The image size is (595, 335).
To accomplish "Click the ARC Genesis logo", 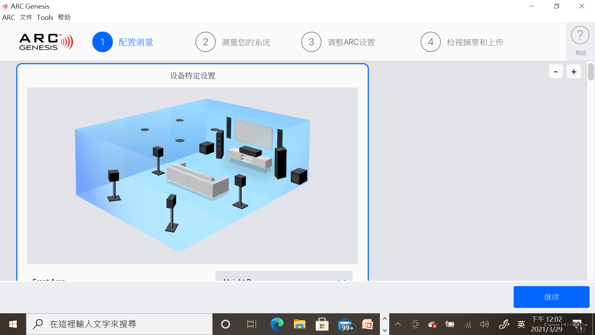I will click(x=46, y=42).
